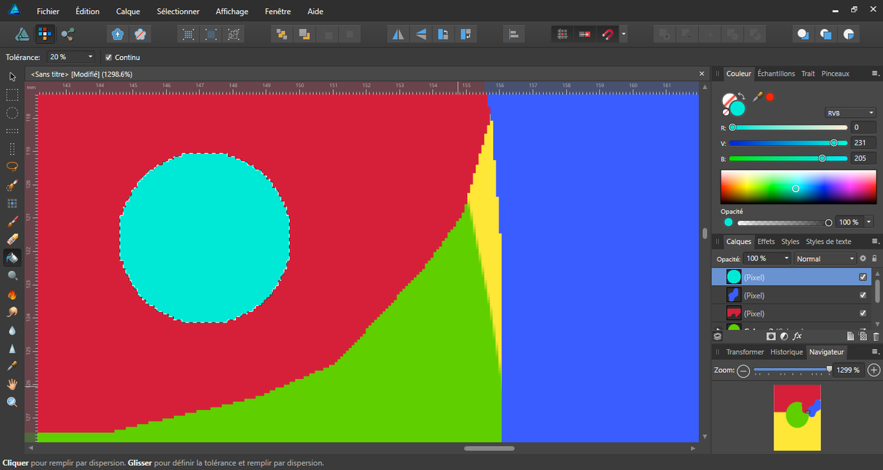Viewport: 883px width, 470px height.
Task: Toggle the snapping magnet icon
Action: coord(607,34)
